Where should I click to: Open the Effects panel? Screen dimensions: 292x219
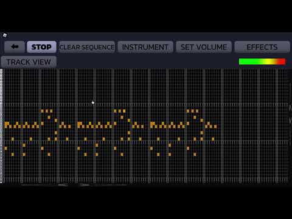(x=262, y=47)
